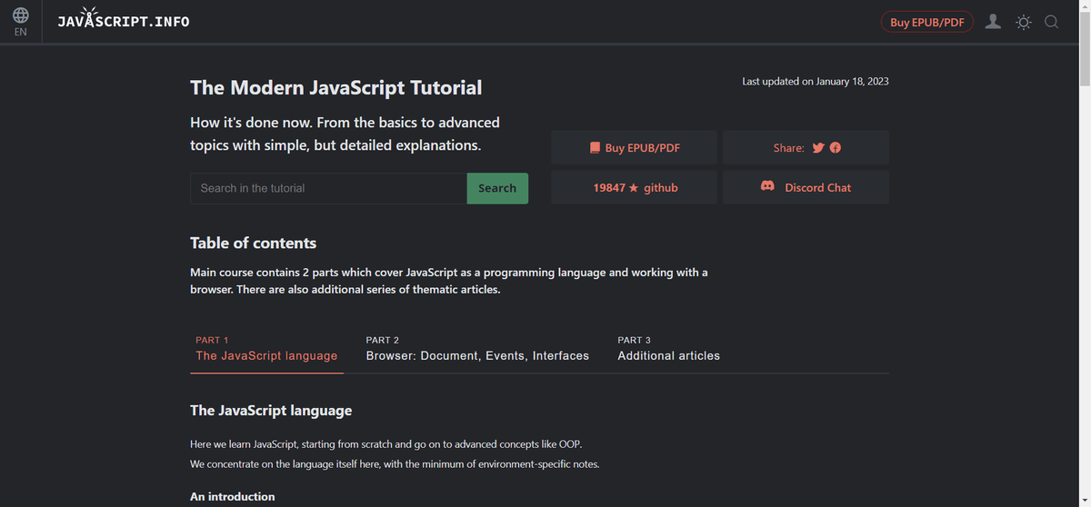Image resolution: width=1091 pixels, height=507 pixels.
Task: Click the green Search button
Action: coord(497,188)
